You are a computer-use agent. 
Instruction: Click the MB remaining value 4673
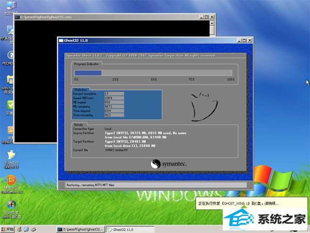point(114,106)
